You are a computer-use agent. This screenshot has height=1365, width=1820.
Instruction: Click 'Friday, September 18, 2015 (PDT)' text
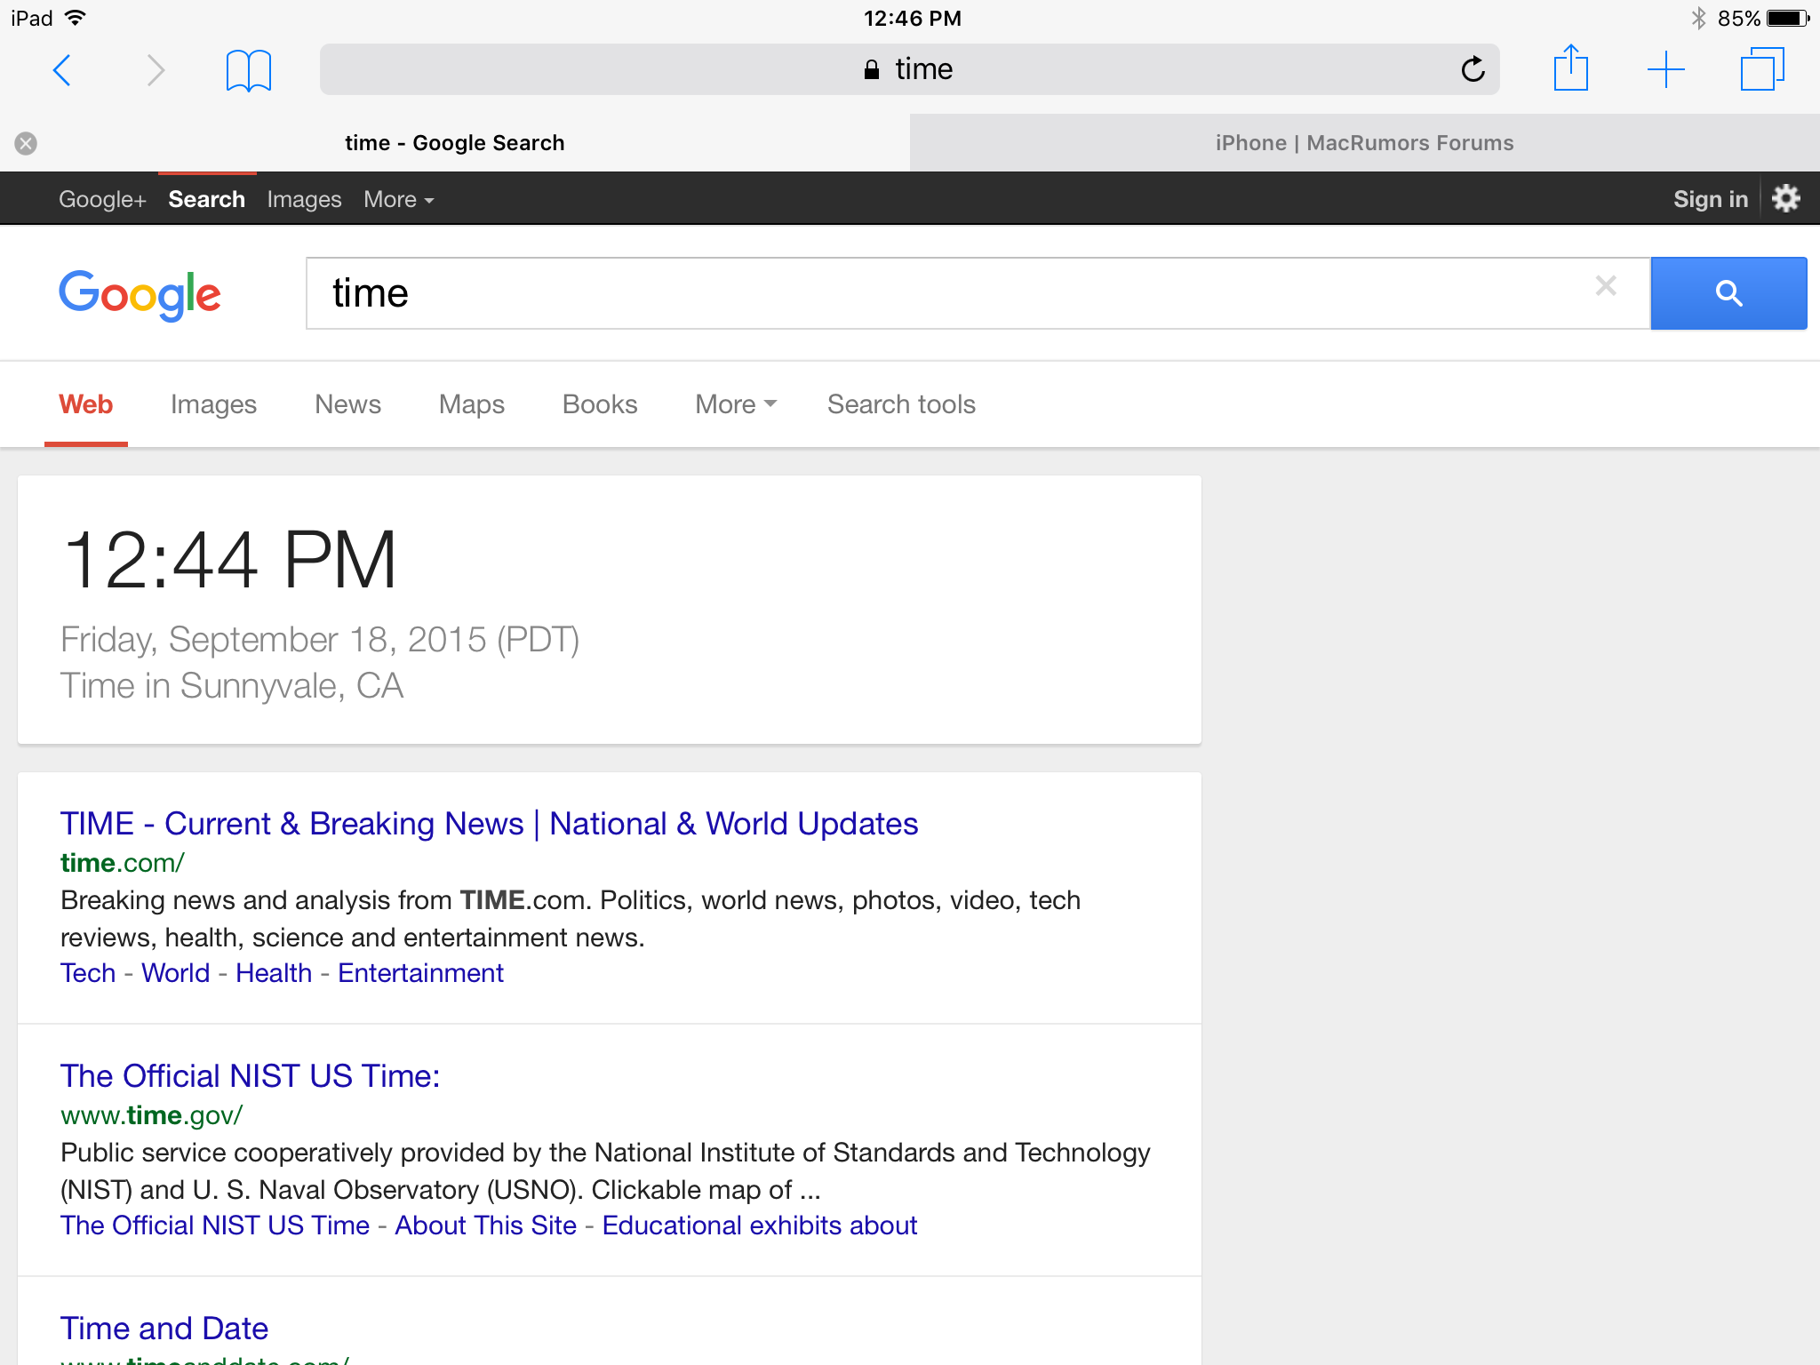[320, 640]
